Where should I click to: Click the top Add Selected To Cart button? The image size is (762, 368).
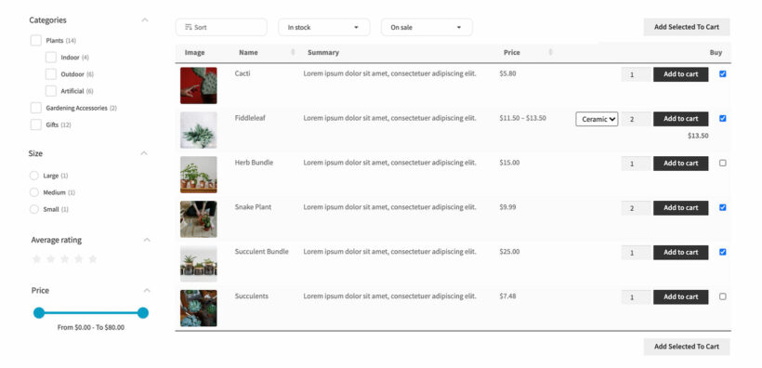[x=687, y=27]
